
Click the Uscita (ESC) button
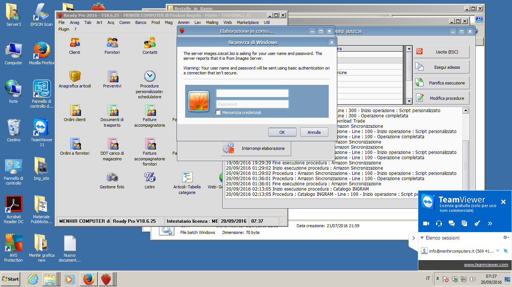(442, 52)
